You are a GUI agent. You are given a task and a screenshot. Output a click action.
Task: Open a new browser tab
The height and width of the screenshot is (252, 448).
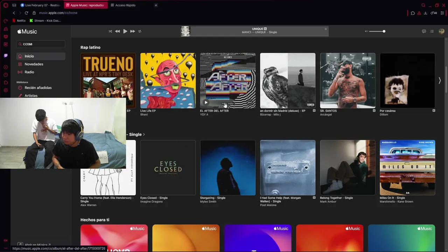pyautogui.click(x=156, y=5)
